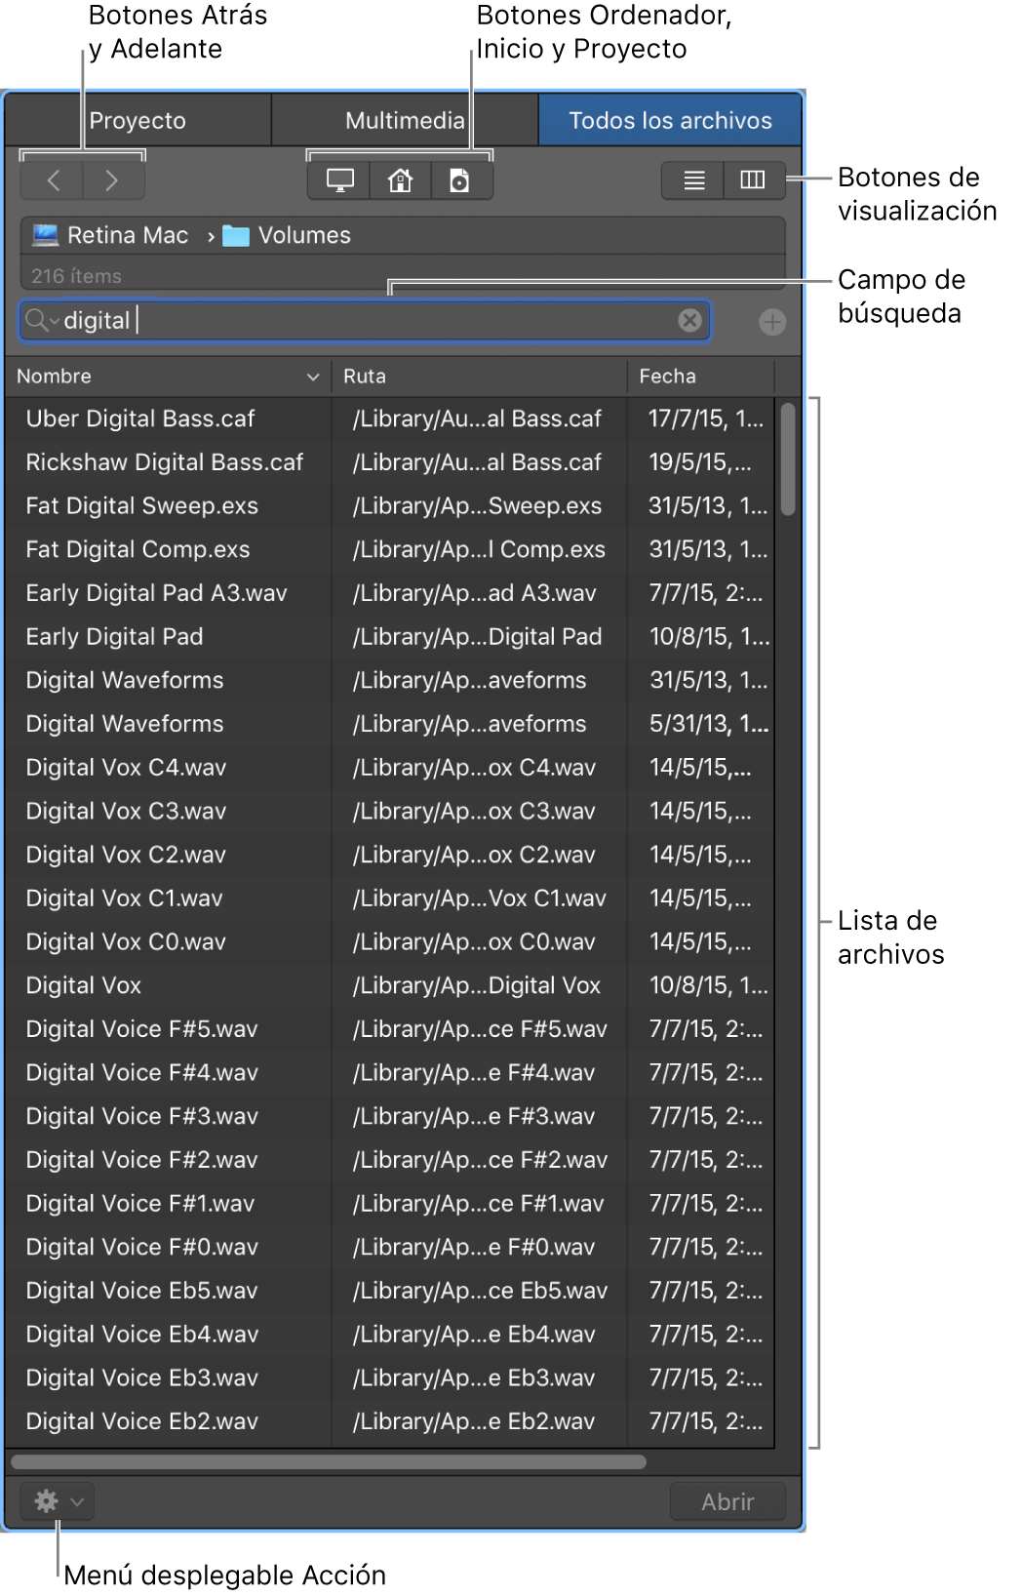
Task: Click the Nombre column sort chevron
Action: pyautogui.click(x=313, y=377)
